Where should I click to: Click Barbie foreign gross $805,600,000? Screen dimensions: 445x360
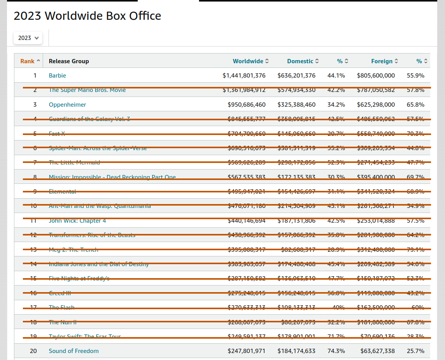[376, 76]
